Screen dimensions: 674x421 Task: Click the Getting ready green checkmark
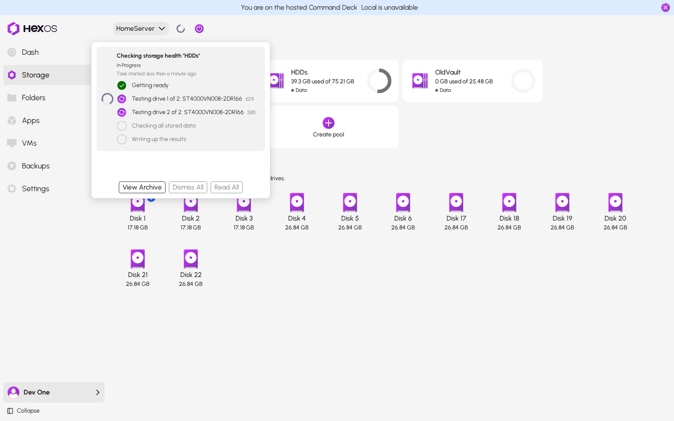coord(122,85)
